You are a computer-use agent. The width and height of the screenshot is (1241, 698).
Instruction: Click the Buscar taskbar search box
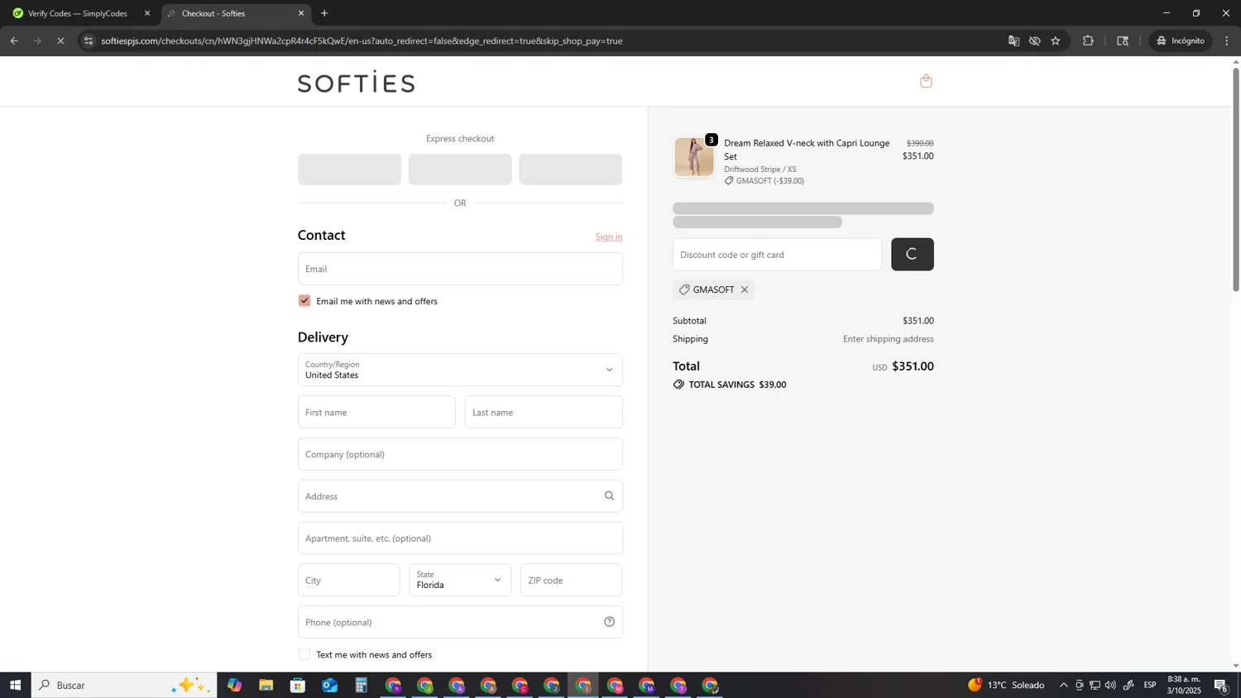pos(124,685)
